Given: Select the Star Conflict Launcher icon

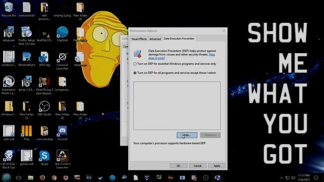Looking at the screenshot, I should pyautogui.click(x=62, y=159).
